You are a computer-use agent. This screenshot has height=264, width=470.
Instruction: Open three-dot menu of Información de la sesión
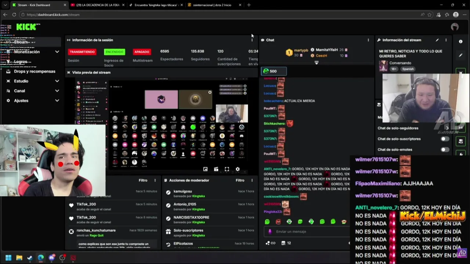[252, 40]
